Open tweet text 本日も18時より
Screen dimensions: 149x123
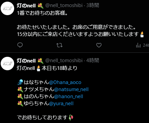point(59,68)
